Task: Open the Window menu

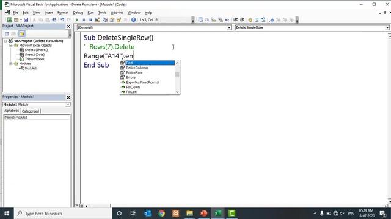Action: (134, 12)
